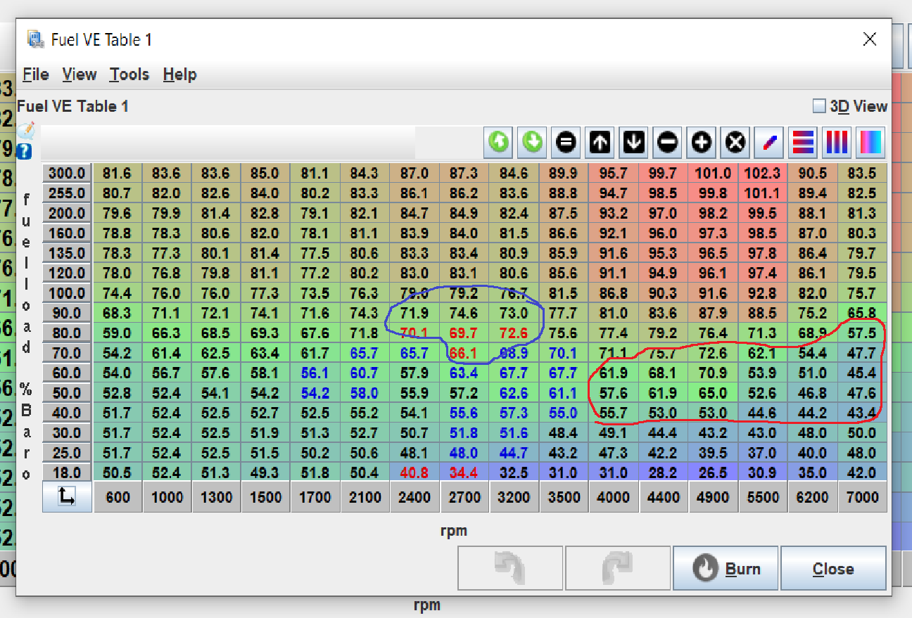Enable the 3D View checkbox
912x618 pixels.
(819, 106)
